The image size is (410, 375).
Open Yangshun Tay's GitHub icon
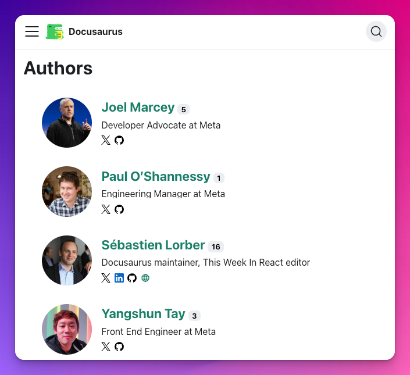119,347
